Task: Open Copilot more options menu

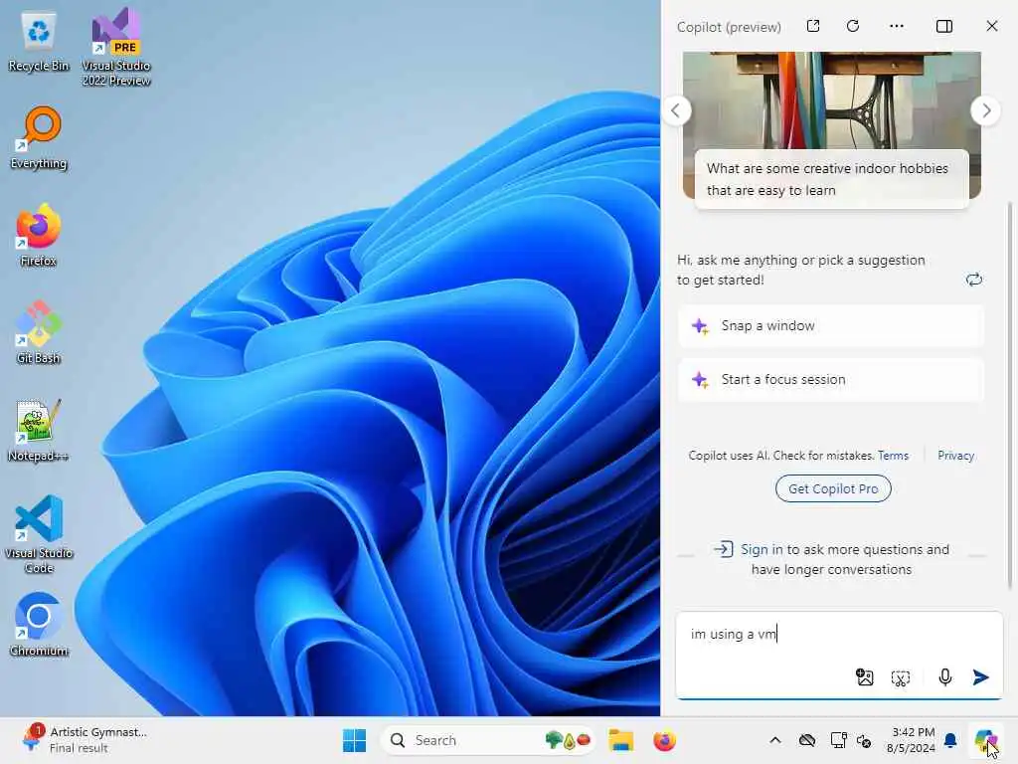Action: tap(897, 26)
